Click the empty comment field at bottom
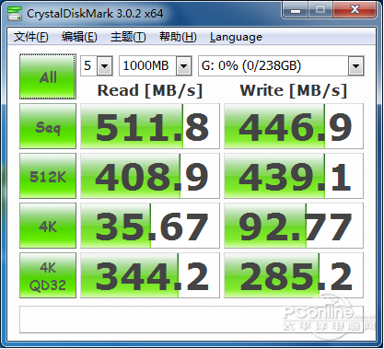Image resolution: width=384 pixels, height=349 pixels. coord(192,320)
